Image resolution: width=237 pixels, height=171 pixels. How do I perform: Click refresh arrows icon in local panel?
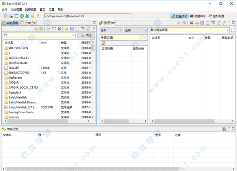pyautogui.click(x=94, y=28)
